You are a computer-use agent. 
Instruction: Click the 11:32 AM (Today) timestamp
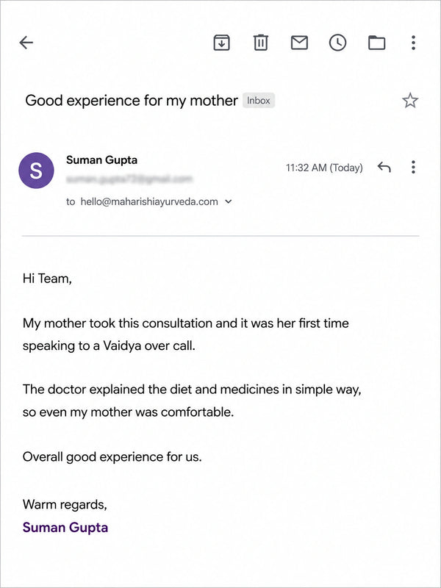pos(324,168)
